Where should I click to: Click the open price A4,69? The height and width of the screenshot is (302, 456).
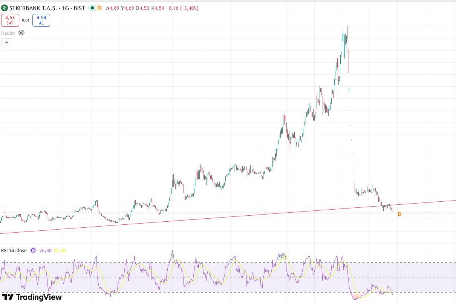[x=112, y=8]
